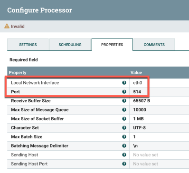The height and width of the screenshot is (173, 189).
Task: Select the Properties tab
Action: coord(112,45)
